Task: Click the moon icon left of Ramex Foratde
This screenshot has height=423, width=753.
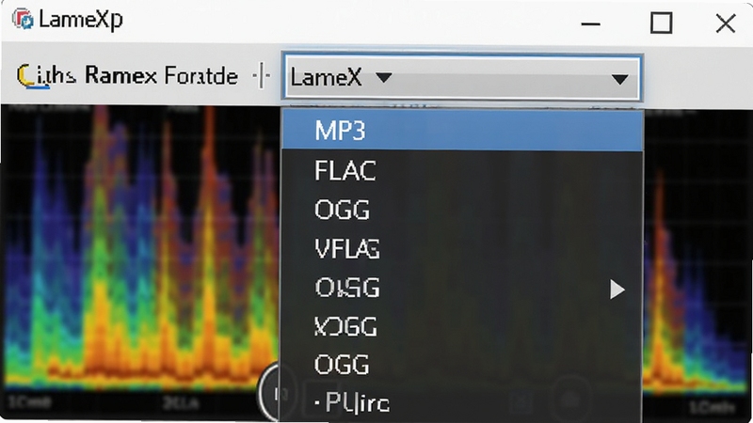Action: coord(25,76)
